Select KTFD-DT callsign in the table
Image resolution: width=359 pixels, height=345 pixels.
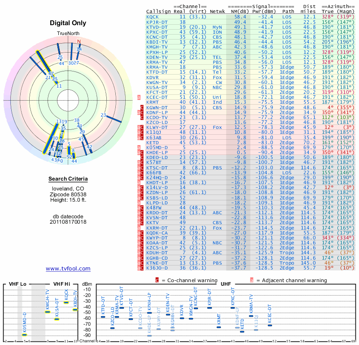point(157,72)
